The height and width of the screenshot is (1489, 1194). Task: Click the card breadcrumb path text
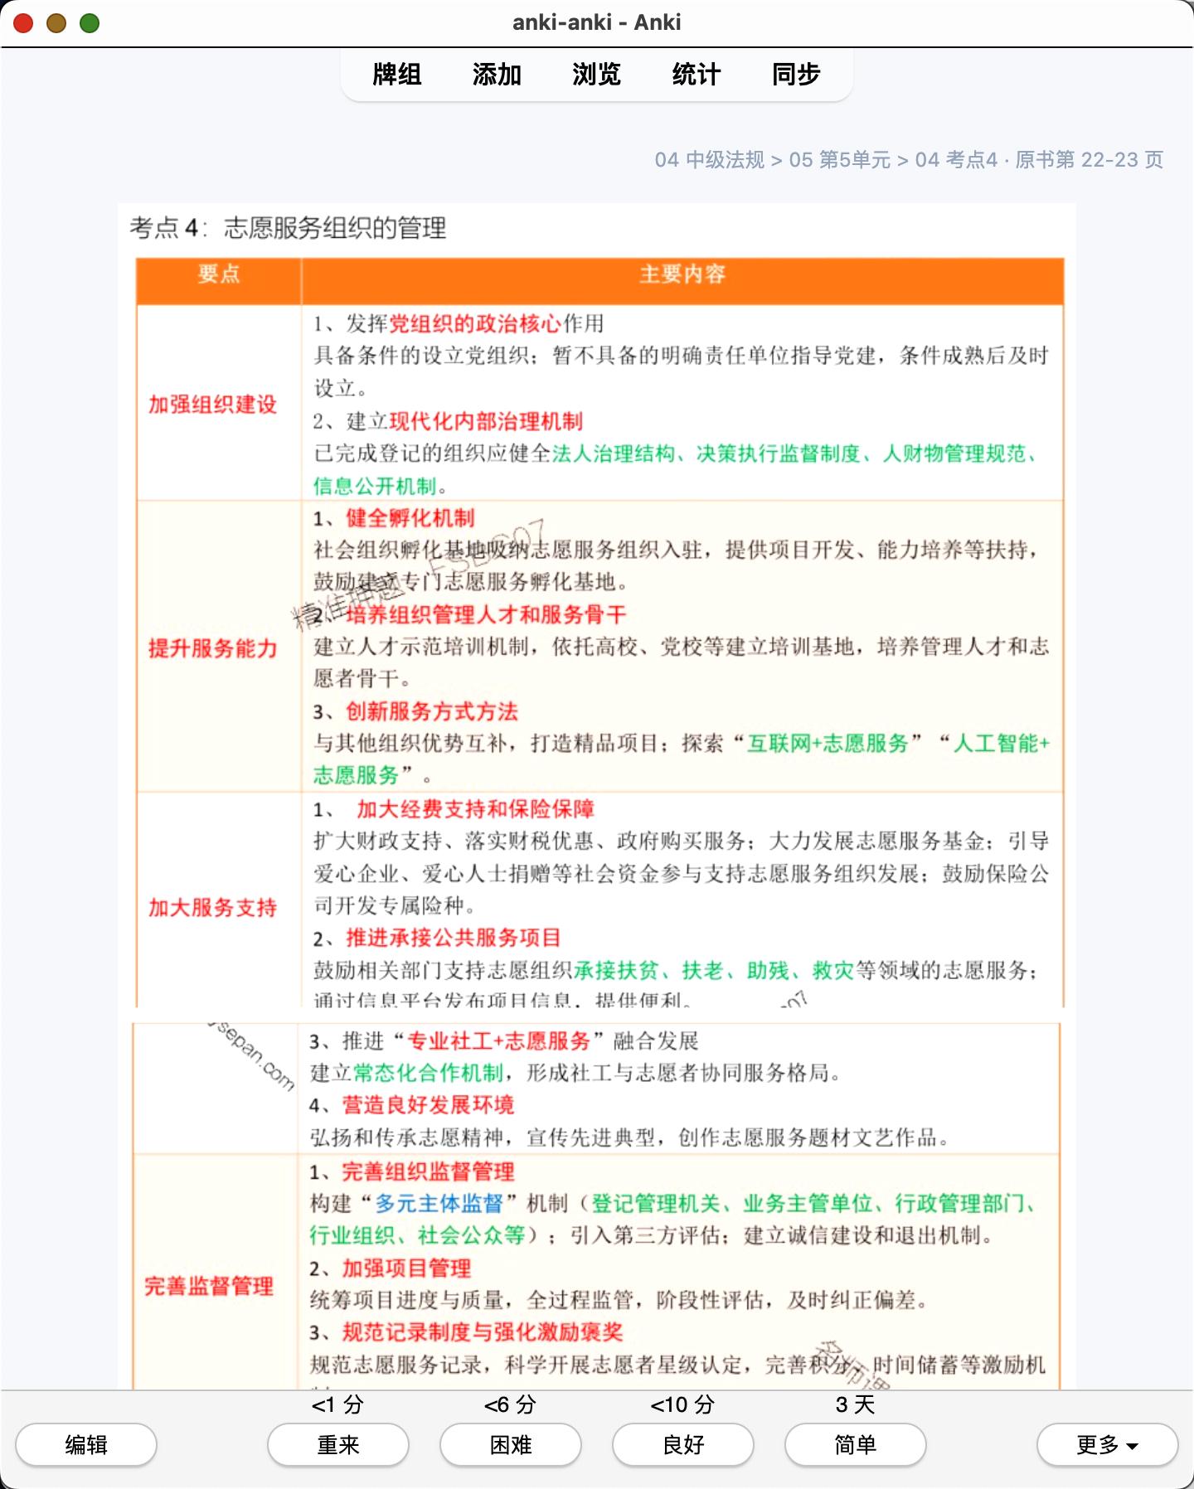tap(909, 159)
